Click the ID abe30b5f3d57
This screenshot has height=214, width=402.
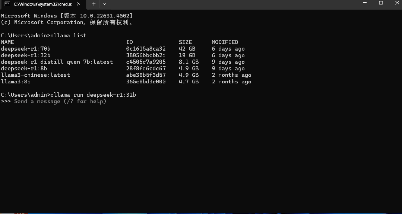pos(146,75)
